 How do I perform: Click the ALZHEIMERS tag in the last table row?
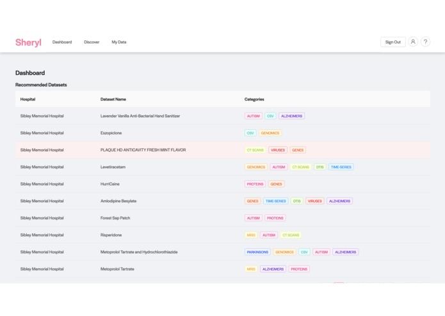(x=273, y=269)
